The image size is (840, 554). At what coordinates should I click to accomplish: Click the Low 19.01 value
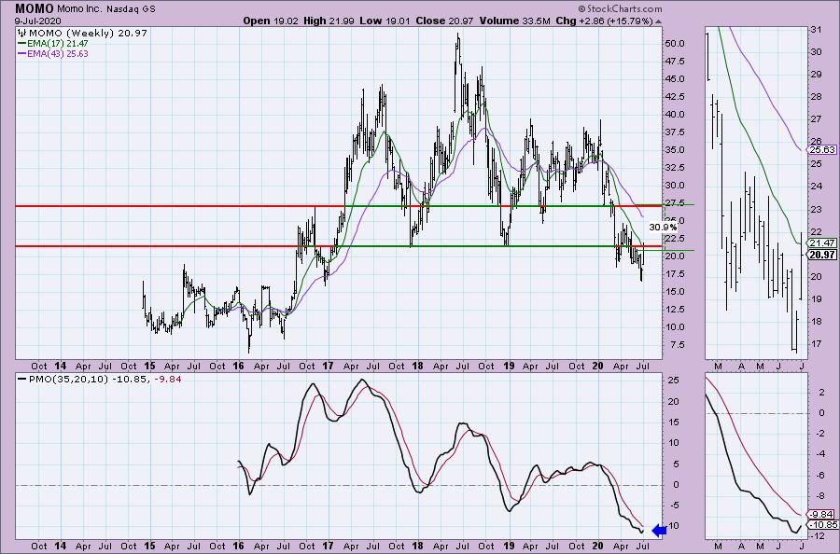385,21
